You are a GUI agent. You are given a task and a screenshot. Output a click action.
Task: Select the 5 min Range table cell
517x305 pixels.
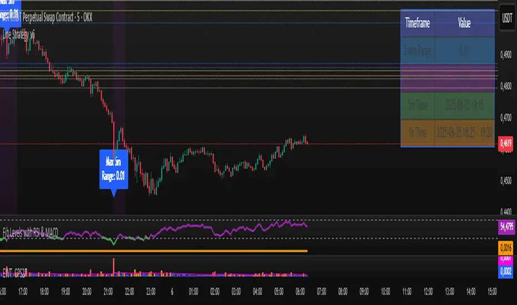click(417, 50)
